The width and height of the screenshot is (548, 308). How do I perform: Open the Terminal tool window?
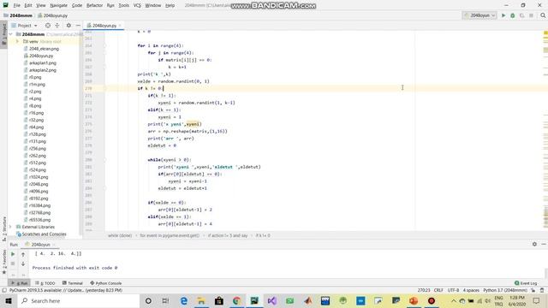pos(73,283)
